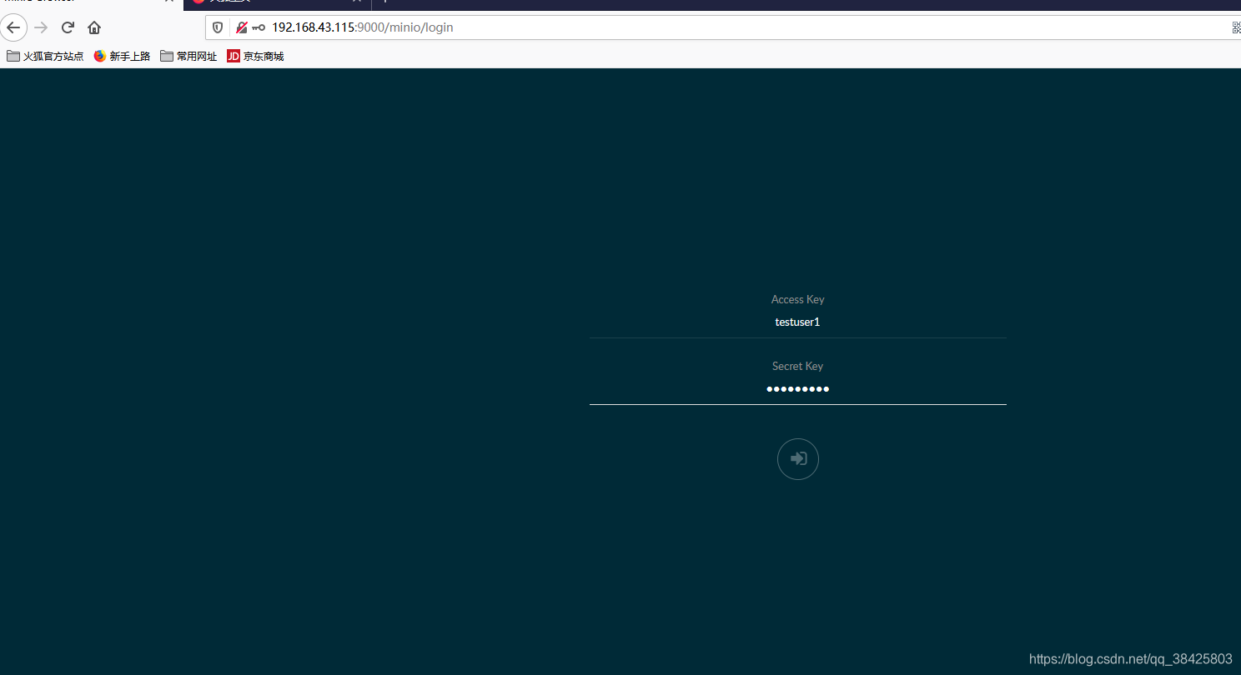Close the second browser tab
Image resolution: width=1241 pixels, height=675 pixels.
(x=357, y=2)
